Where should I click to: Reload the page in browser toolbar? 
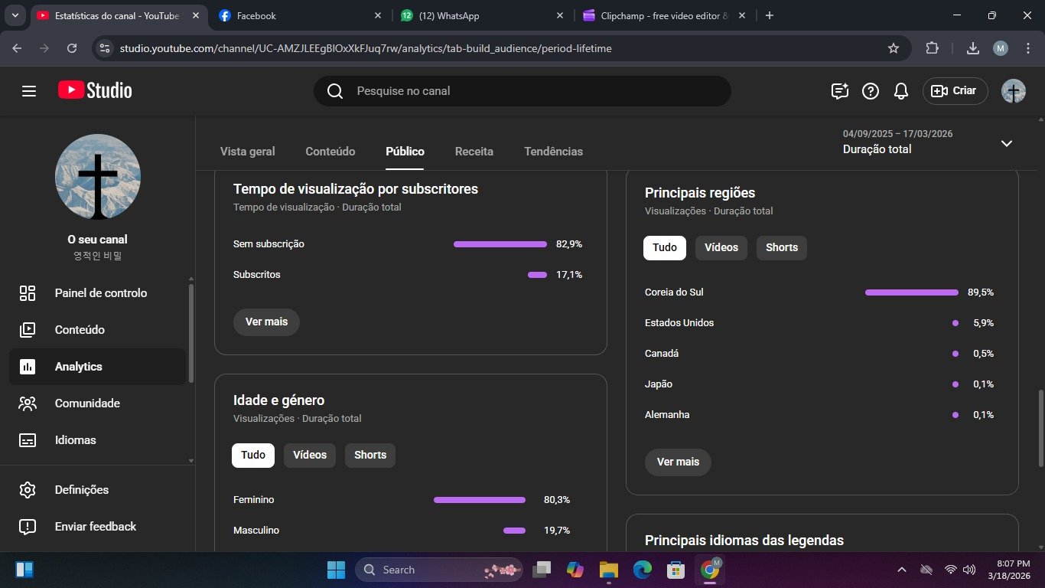72,48
